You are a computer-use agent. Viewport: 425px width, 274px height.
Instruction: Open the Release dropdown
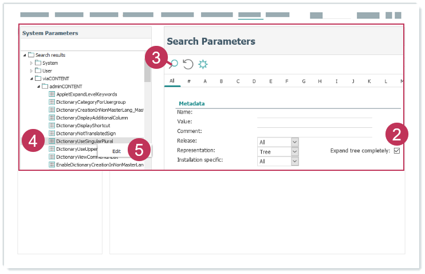pyautogui.click(x=294, y=142)
